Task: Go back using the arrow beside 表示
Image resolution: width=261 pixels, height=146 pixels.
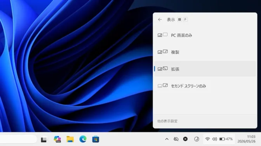Action: point(160,20)
